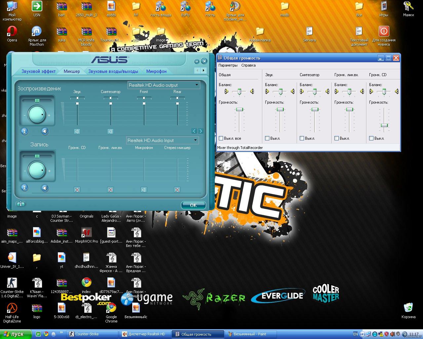Mute the playback master speaker icon
The width and height of the screenshot is (423, 339).
45,131
